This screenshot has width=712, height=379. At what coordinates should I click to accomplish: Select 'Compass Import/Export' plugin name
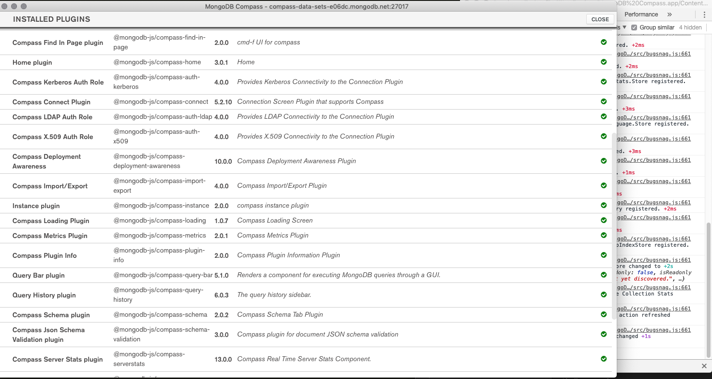pos(50,186)
